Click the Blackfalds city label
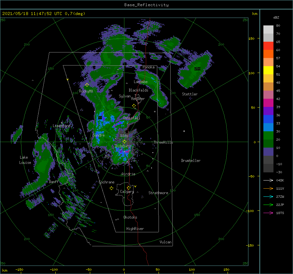The width and height of the screenshot is (293, 274). pyautogui.click(x=138, y=90)
